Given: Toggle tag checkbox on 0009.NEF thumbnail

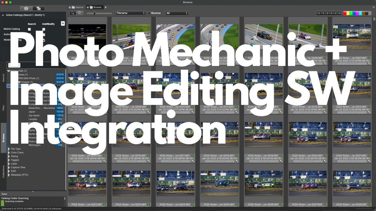Looking at the screenshot, I should tap(148, 112).
